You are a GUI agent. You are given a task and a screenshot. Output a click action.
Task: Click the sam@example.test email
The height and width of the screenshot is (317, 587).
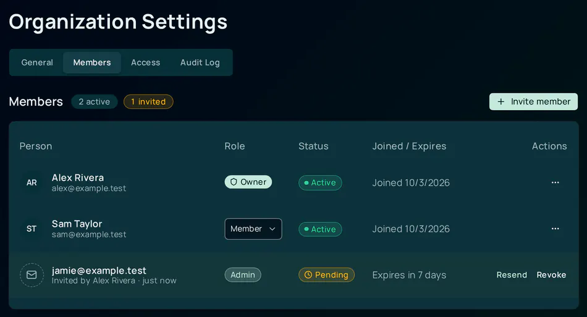89,235
